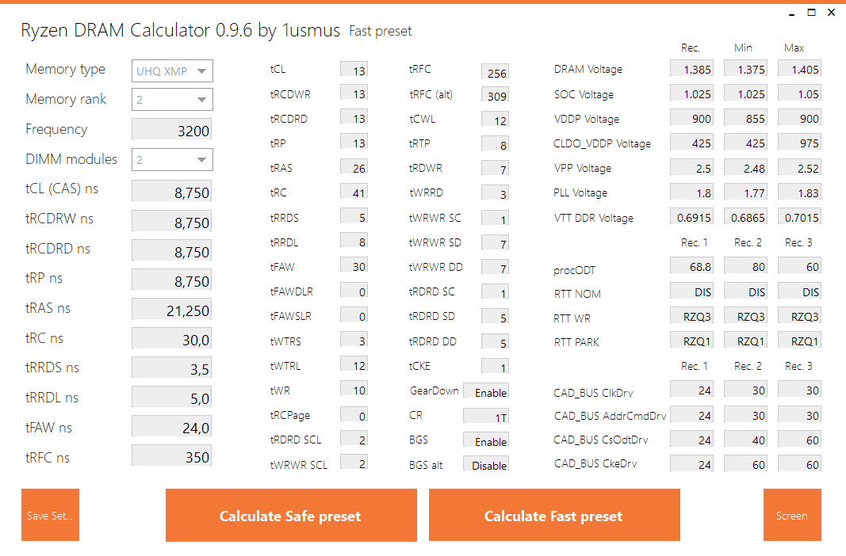846x556 pixels.
Task: Toggle the GearDown Enable field
Action: tap(486, 392)
